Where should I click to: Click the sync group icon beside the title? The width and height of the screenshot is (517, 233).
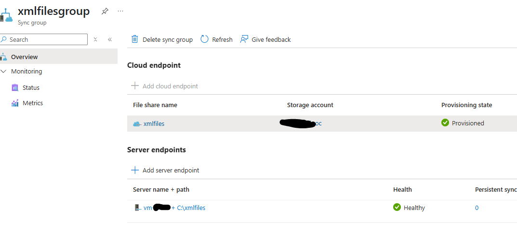point(6,15)
